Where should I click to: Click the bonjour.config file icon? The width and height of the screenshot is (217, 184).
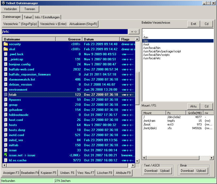6,64
